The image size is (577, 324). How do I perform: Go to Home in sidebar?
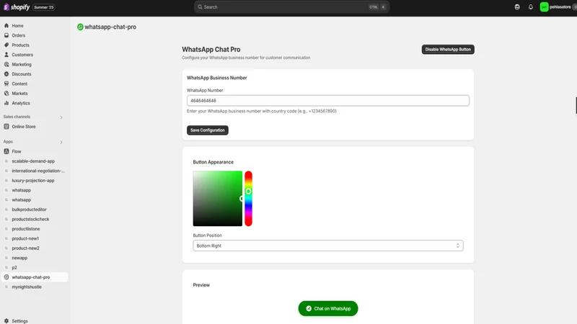tap(17, 26)
